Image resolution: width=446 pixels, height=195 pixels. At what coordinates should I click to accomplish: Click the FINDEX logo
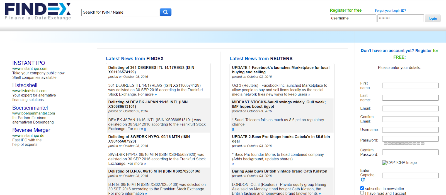[38, 11]
